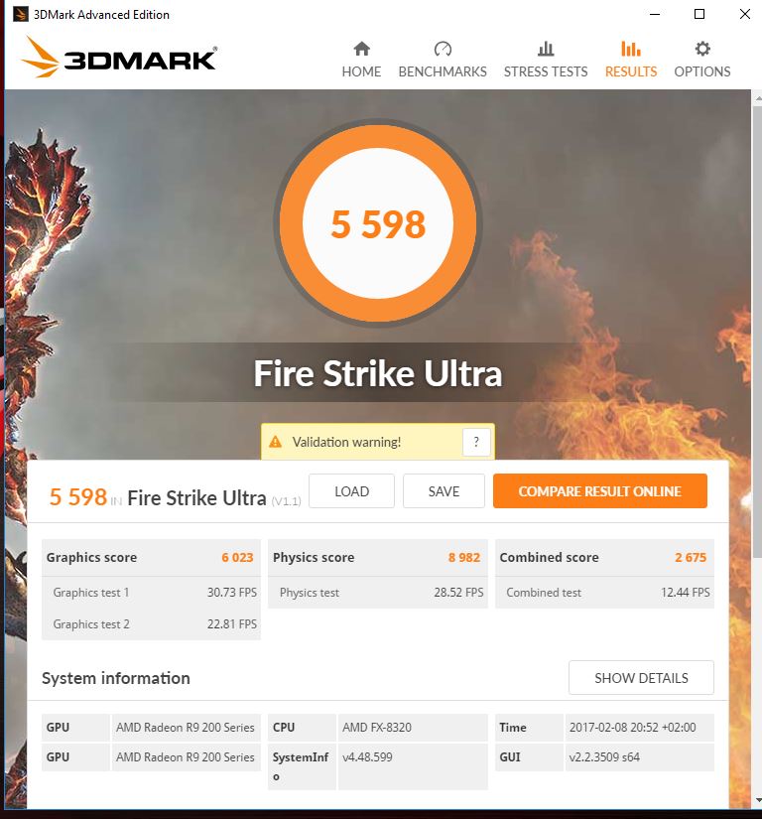Click the SAVE button
762x819 pixels.
pyautogui.click(x=444, y=491)
